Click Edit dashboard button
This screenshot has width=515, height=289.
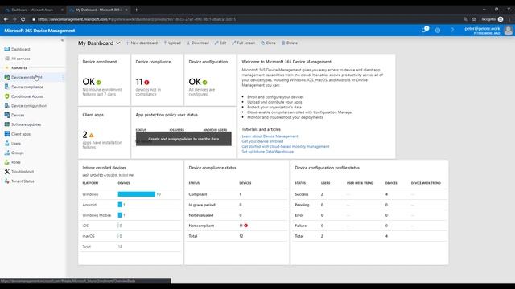coord(220,43)
